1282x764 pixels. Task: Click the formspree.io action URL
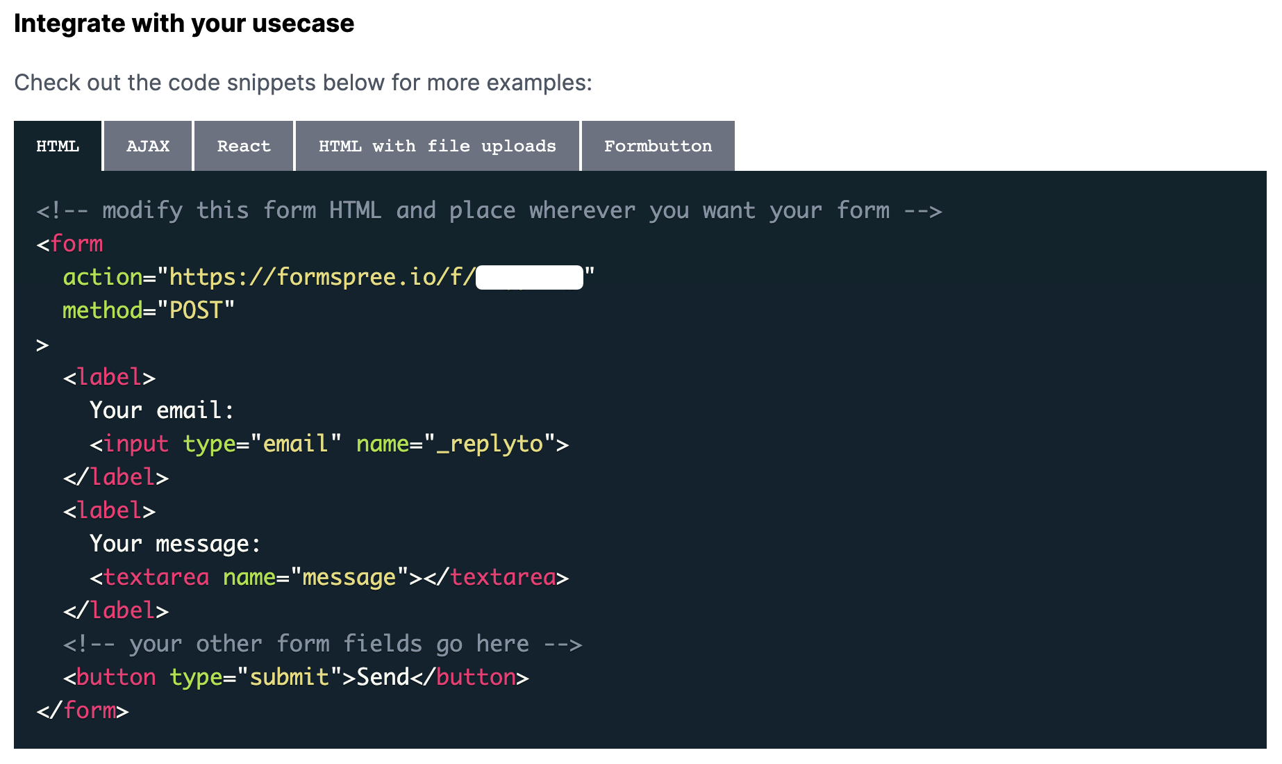[x=319, y=276]
